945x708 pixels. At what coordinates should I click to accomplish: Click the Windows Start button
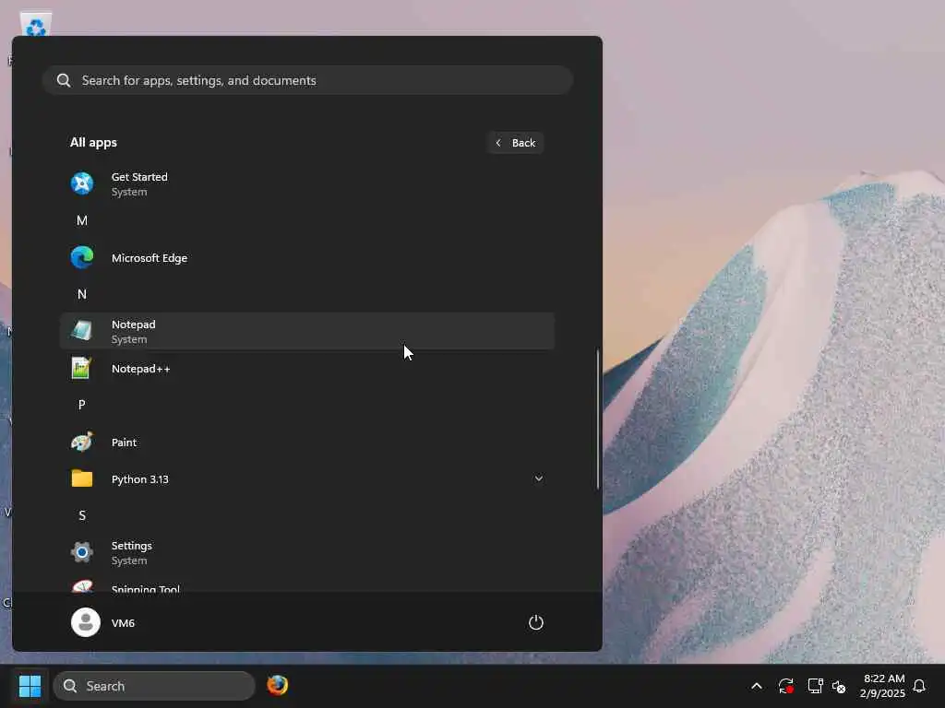tap(30, 686)
